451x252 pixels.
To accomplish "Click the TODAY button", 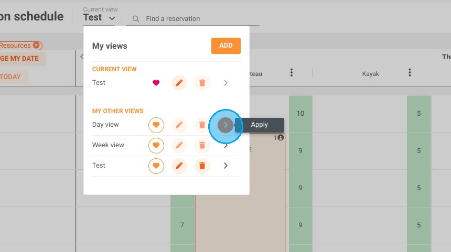I will pyautogui.click(x=10, y=76).
